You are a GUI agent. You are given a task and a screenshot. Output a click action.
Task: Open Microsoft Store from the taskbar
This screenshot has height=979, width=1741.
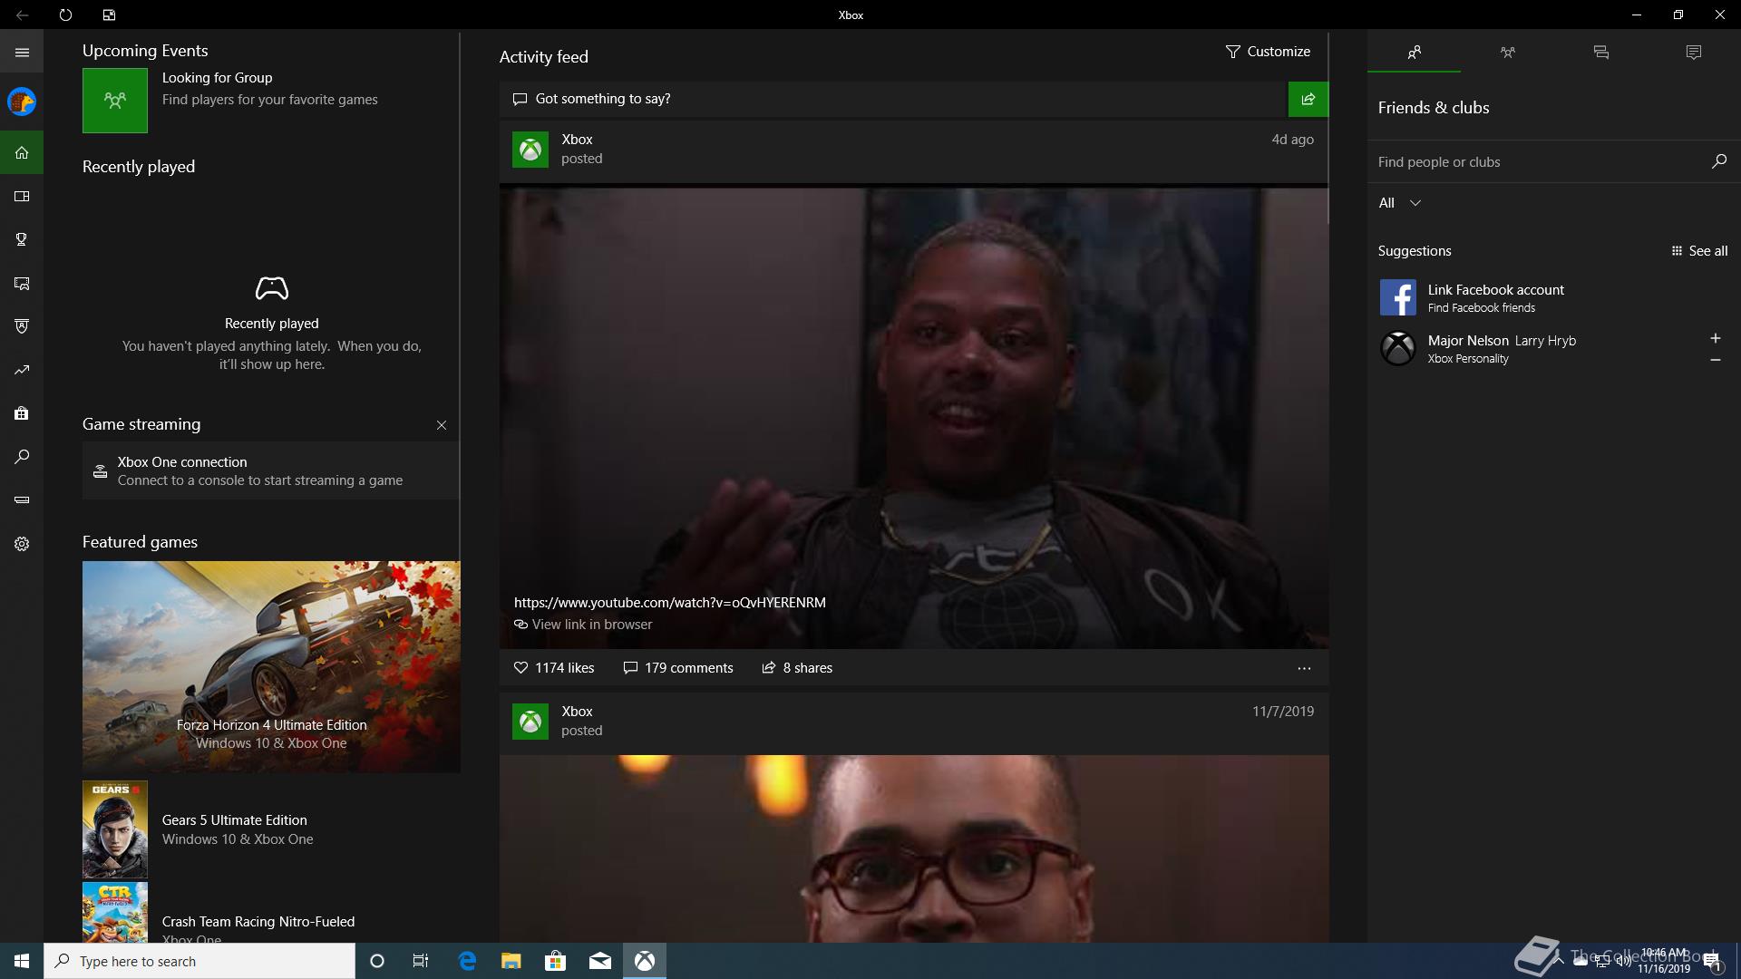556,961
